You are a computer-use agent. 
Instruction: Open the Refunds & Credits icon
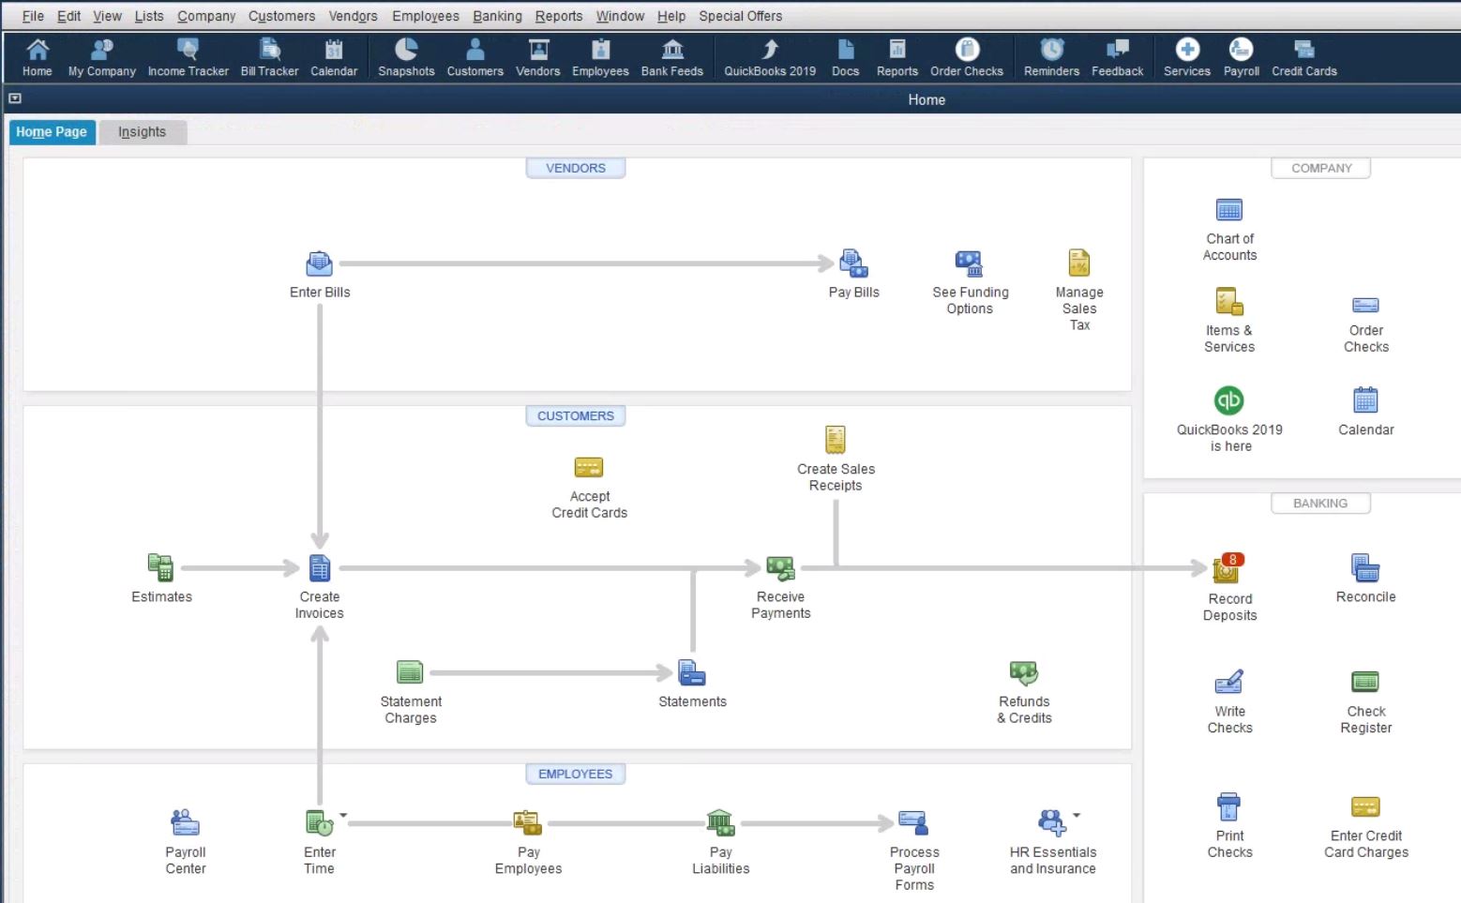click(x=1024, y=672)
